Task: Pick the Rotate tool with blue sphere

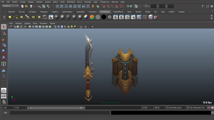Action: coord(4,52)
